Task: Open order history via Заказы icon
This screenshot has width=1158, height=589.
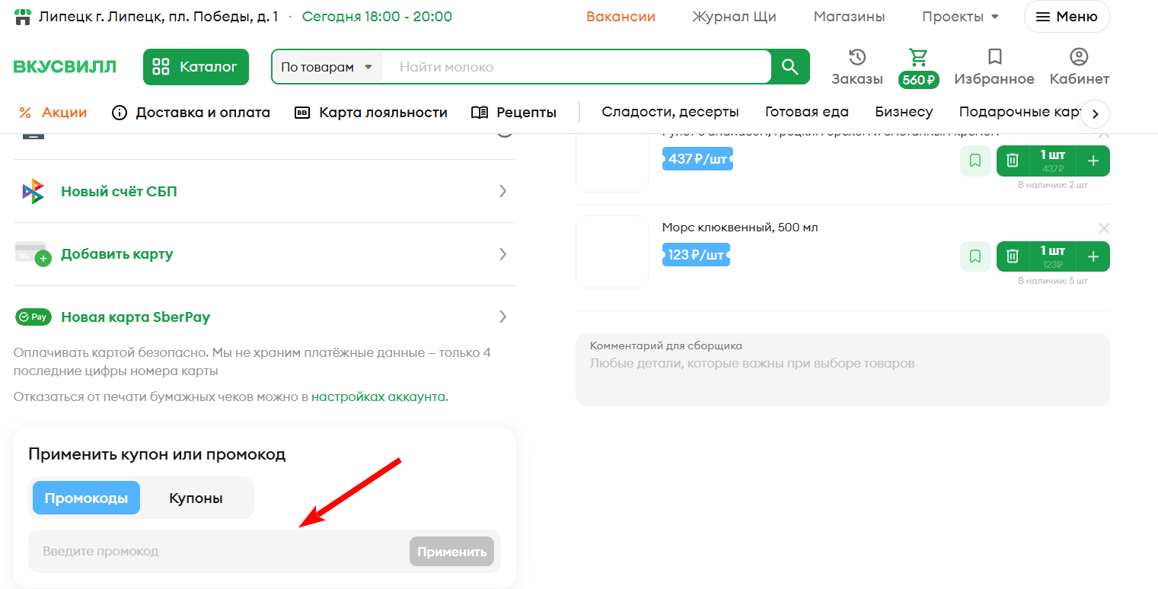Action: (x=857, y=67)
